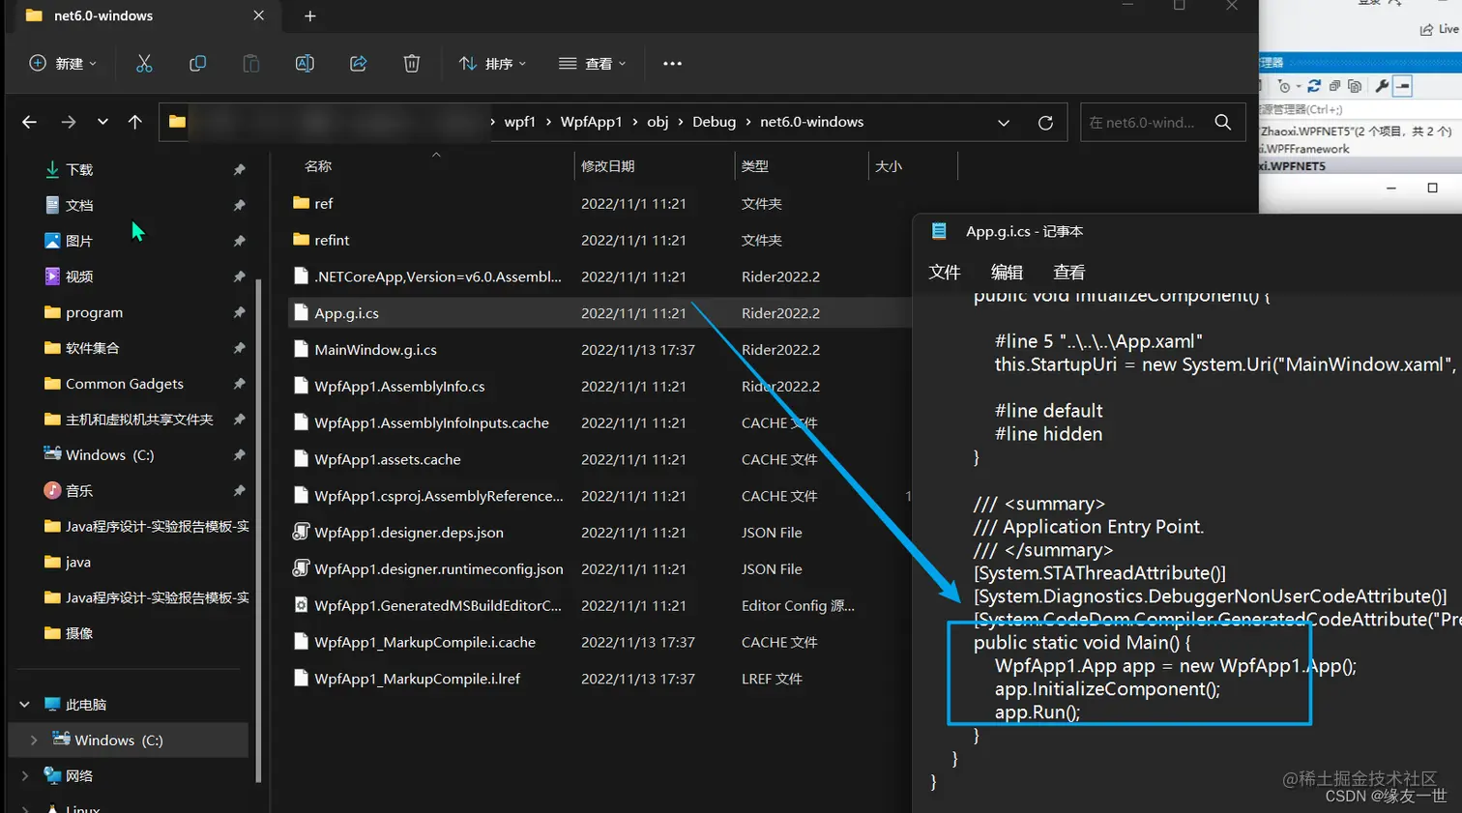Open Common Gadgets folder in sidebar
Viewport: 1462px width, 813px height.
pyautogui.click(x=124, y=384)
